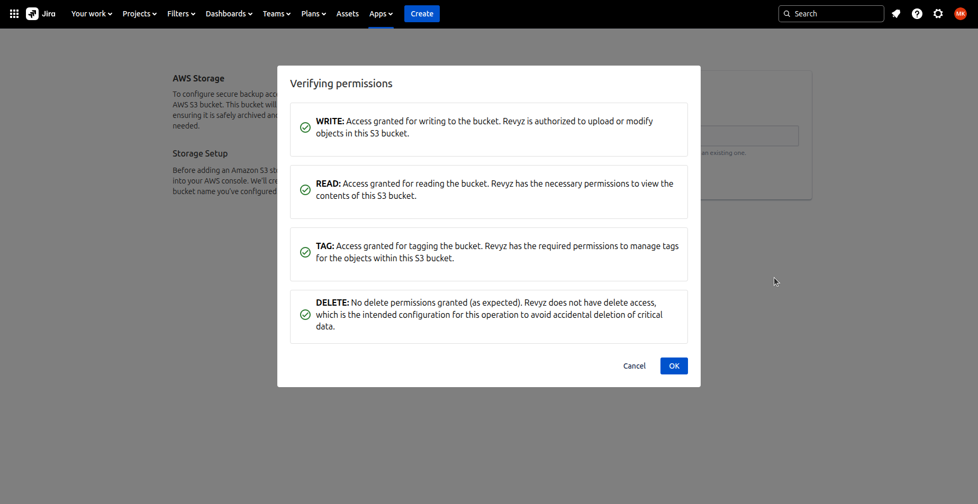Image resolution: width=978 pixels, height=504 pixels.
Task: Click the READ permission checkmark icon
Action: pyautogui.click(x=305, y=190)
